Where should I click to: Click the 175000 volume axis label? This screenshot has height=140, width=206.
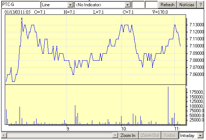196,92
